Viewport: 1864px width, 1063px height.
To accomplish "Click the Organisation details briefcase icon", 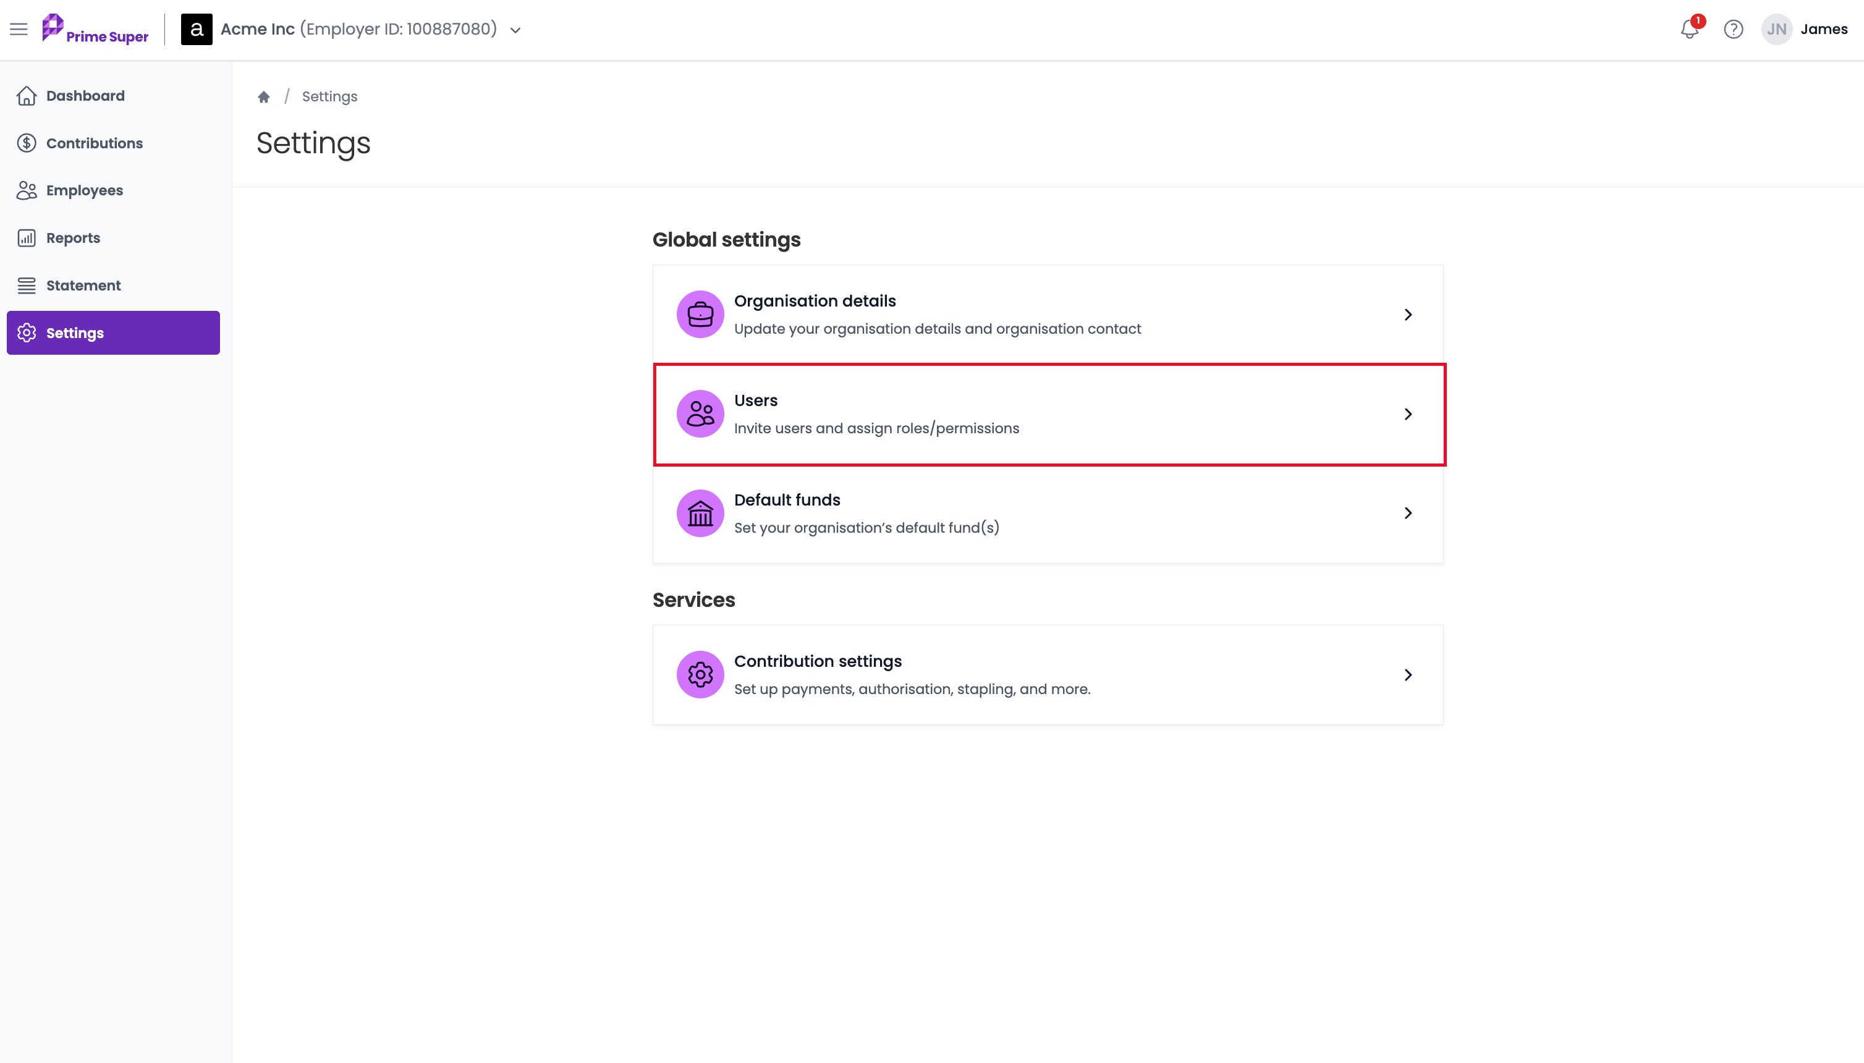I will pos(700,314).
